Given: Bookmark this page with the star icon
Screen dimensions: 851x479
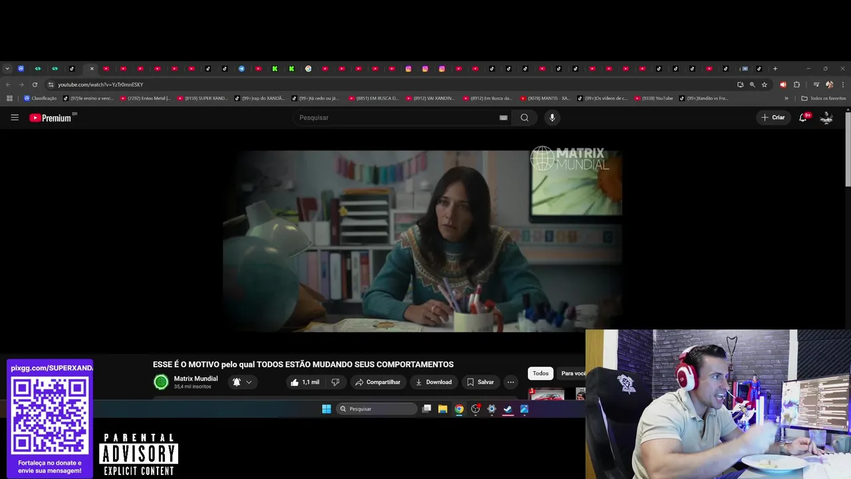Looking at the screenshot, I should click(765, 85).
